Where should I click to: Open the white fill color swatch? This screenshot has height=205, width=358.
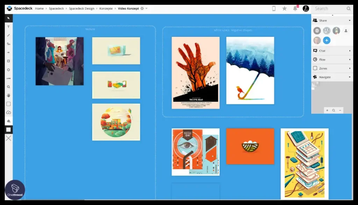[8, 130]
